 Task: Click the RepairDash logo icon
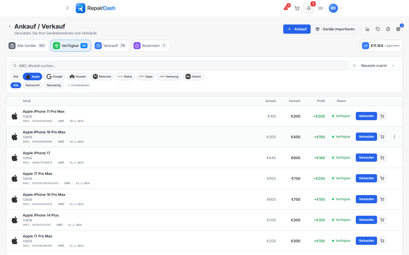pyautogui.click(x=81, y=8)
